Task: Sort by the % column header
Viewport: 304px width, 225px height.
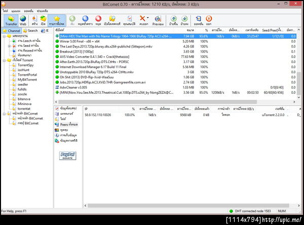Action: [207, 30]
